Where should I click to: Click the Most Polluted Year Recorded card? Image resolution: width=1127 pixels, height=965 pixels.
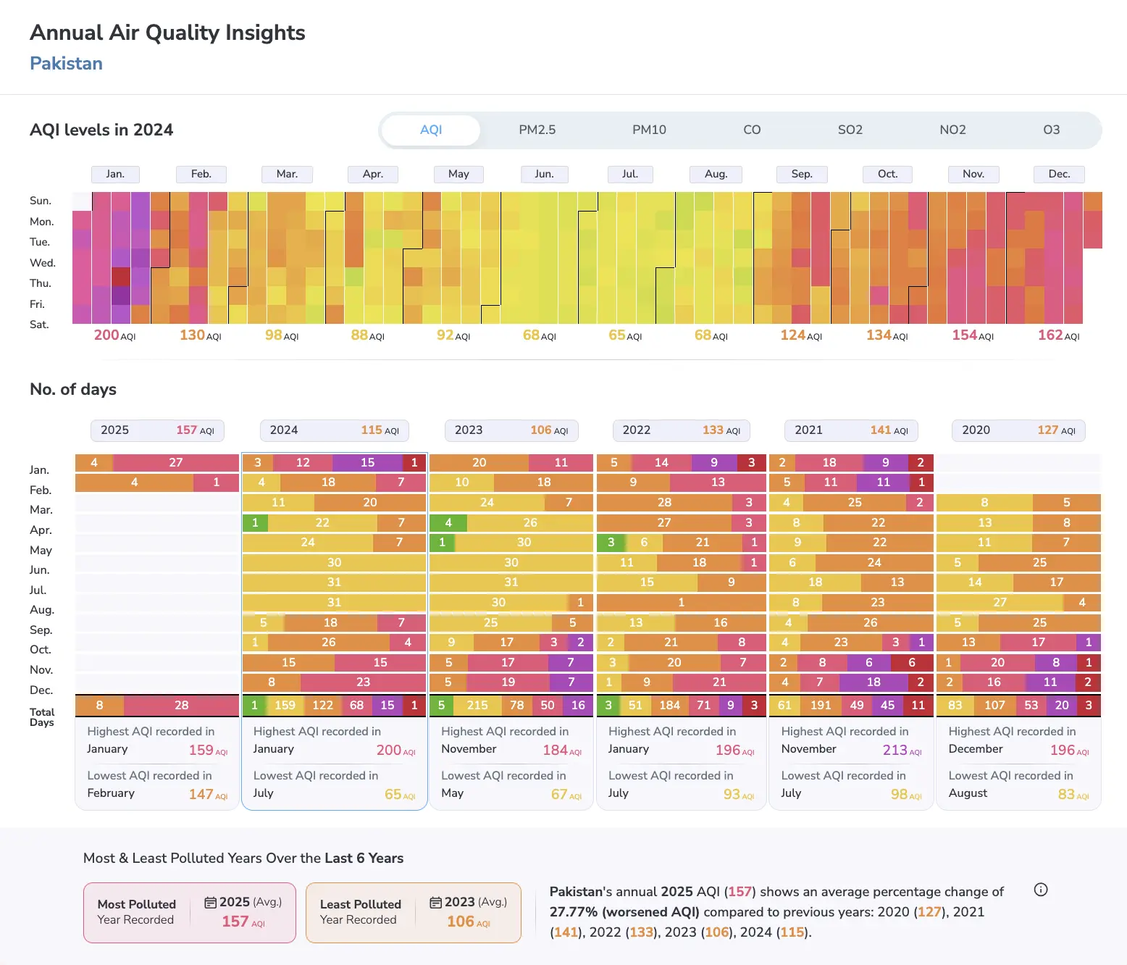pos(190,913)
